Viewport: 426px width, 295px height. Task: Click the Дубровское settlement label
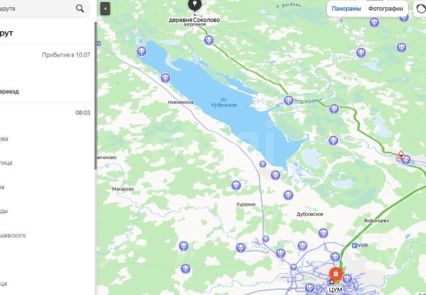310,214
